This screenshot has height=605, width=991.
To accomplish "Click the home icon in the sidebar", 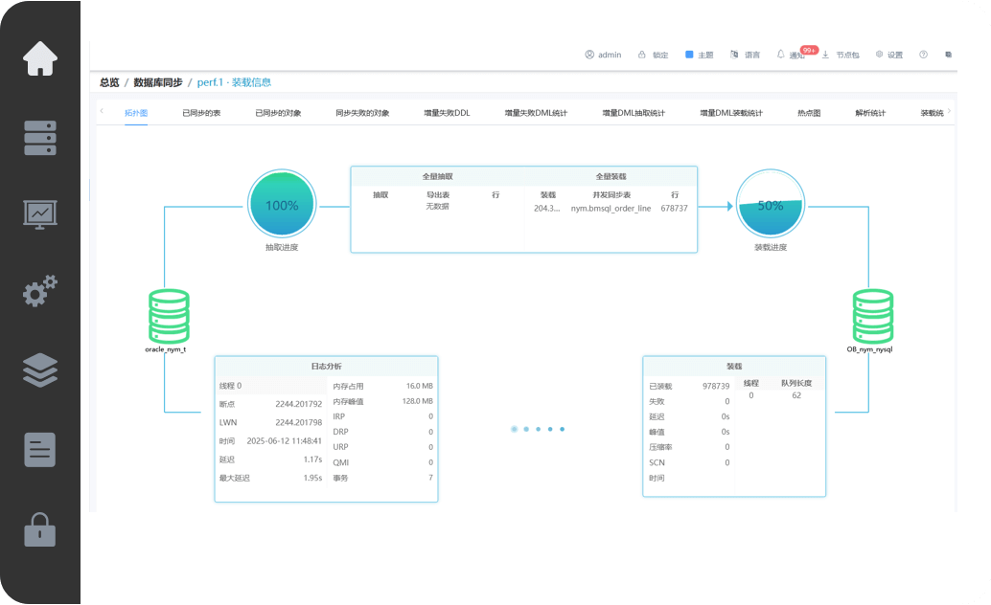I will coord(40,58).
